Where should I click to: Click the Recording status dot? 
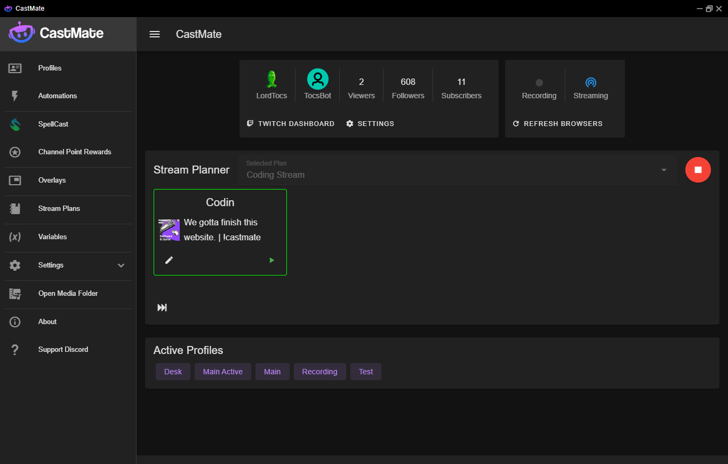pyautogui.click(x=539, y=83)
